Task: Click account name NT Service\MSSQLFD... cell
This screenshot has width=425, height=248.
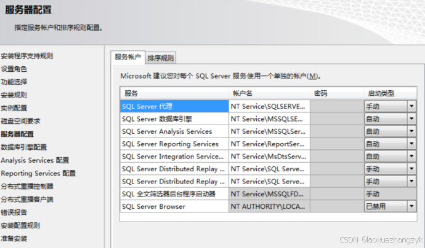Action: pyautogui.click(x=269, y=194)
